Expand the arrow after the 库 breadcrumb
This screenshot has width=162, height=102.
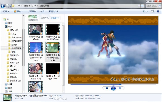click(22, 6)
